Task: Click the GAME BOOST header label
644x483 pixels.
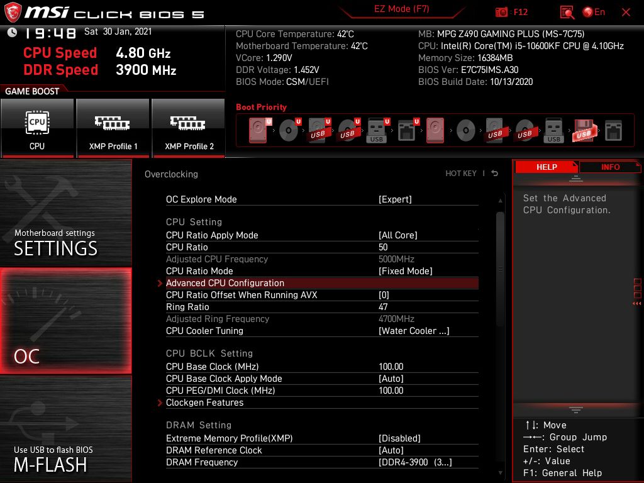Action: coord(32,91)
